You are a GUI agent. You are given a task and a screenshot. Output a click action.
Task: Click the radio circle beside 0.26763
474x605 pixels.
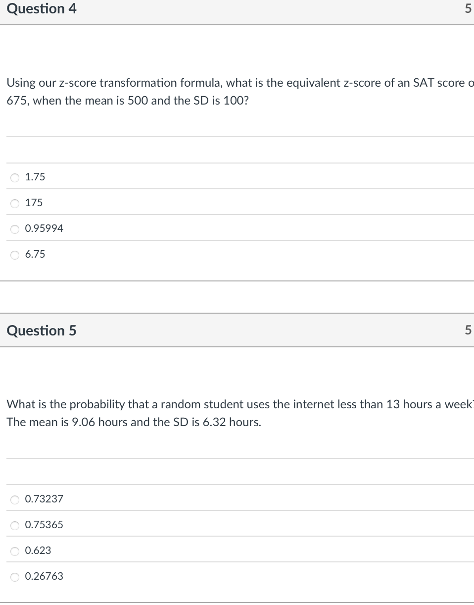pyautogui.click(x=15, y=577)
